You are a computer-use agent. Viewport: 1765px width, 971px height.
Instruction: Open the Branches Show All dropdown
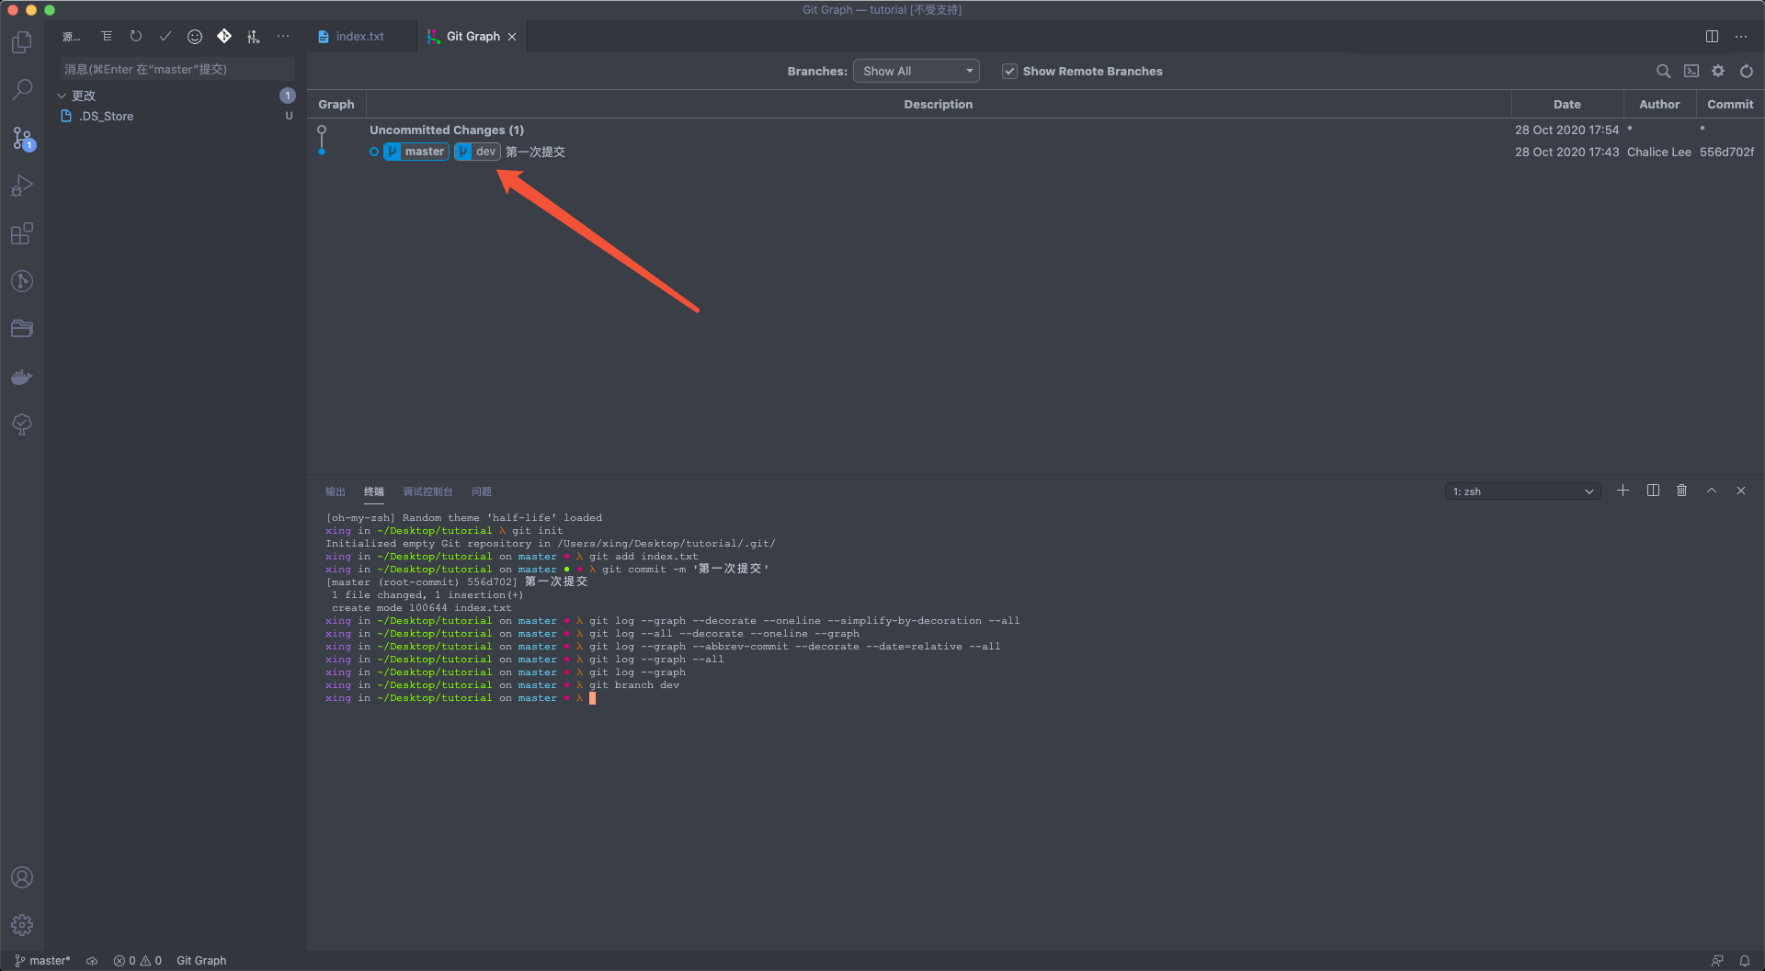[916, 71]
